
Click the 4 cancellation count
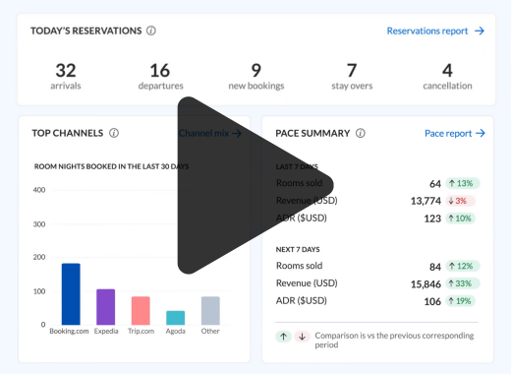click(447, 70)
